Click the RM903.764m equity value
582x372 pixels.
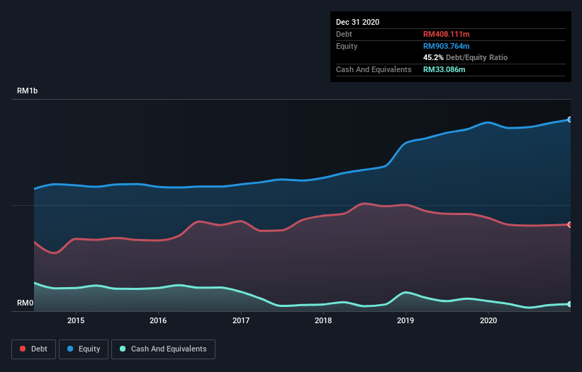(446, 46)
